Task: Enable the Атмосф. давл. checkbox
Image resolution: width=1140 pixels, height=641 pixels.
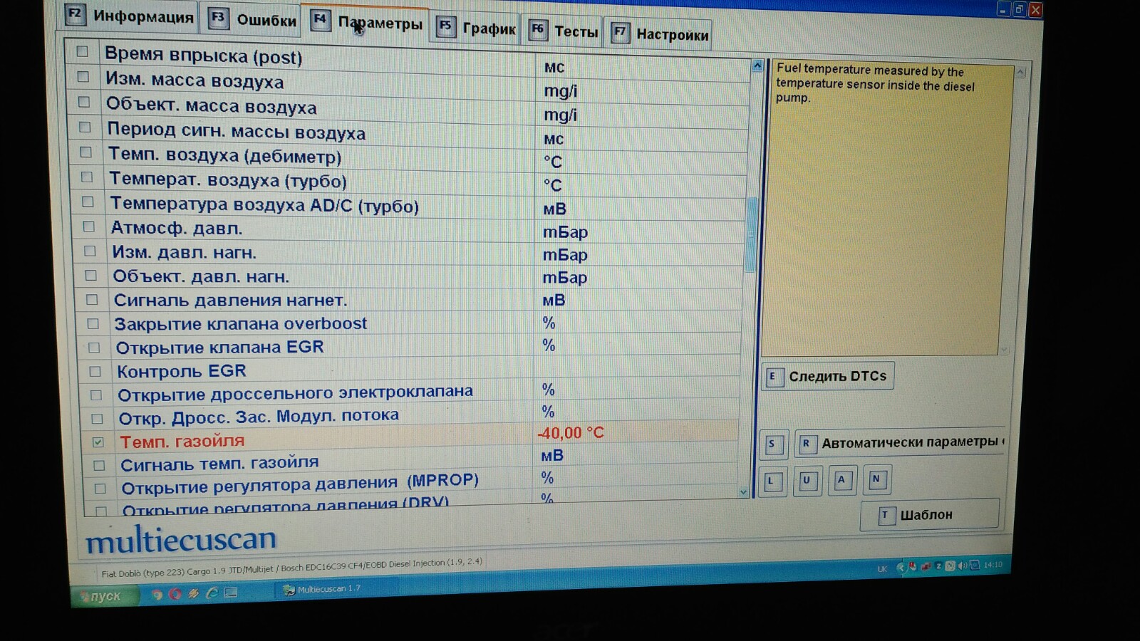Action: click(89, 227)
